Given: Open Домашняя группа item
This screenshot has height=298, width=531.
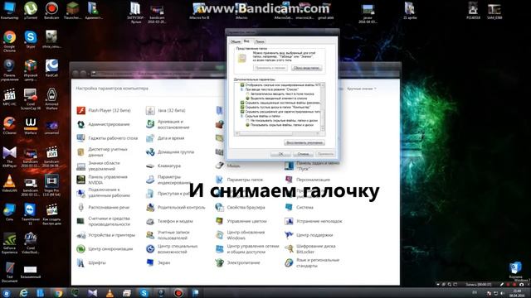Looking at the screenshot, I should click(170, 152).
